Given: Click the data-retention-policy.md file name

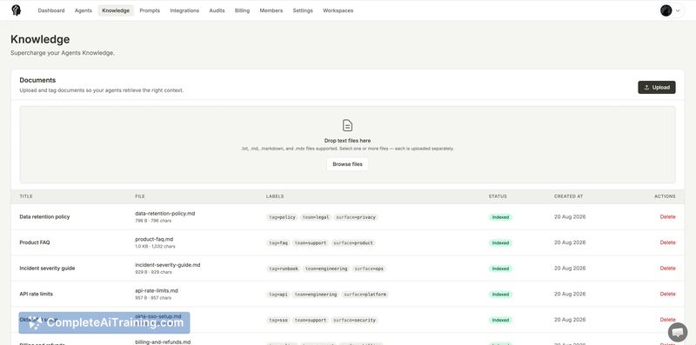Looking at the screenshot, I should click(165, 213).
